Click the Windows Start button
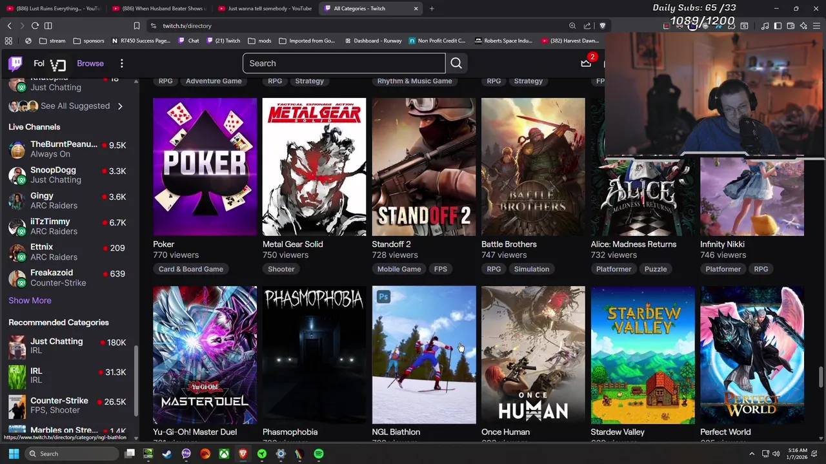This screenshot has width=826, height=464. tap(14, 454)
